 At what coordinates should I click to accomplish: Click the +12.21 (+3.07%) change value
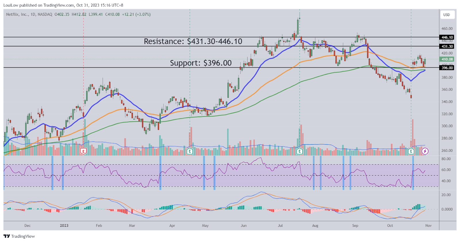click(136, 14)
